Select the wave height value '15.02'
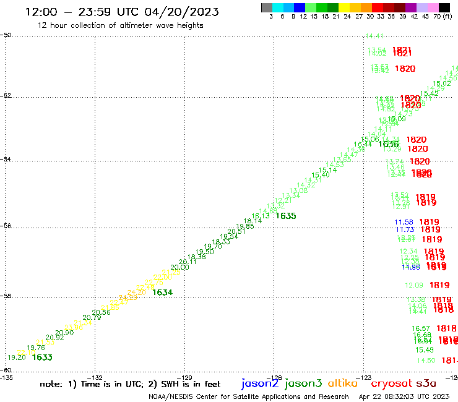 442,83
